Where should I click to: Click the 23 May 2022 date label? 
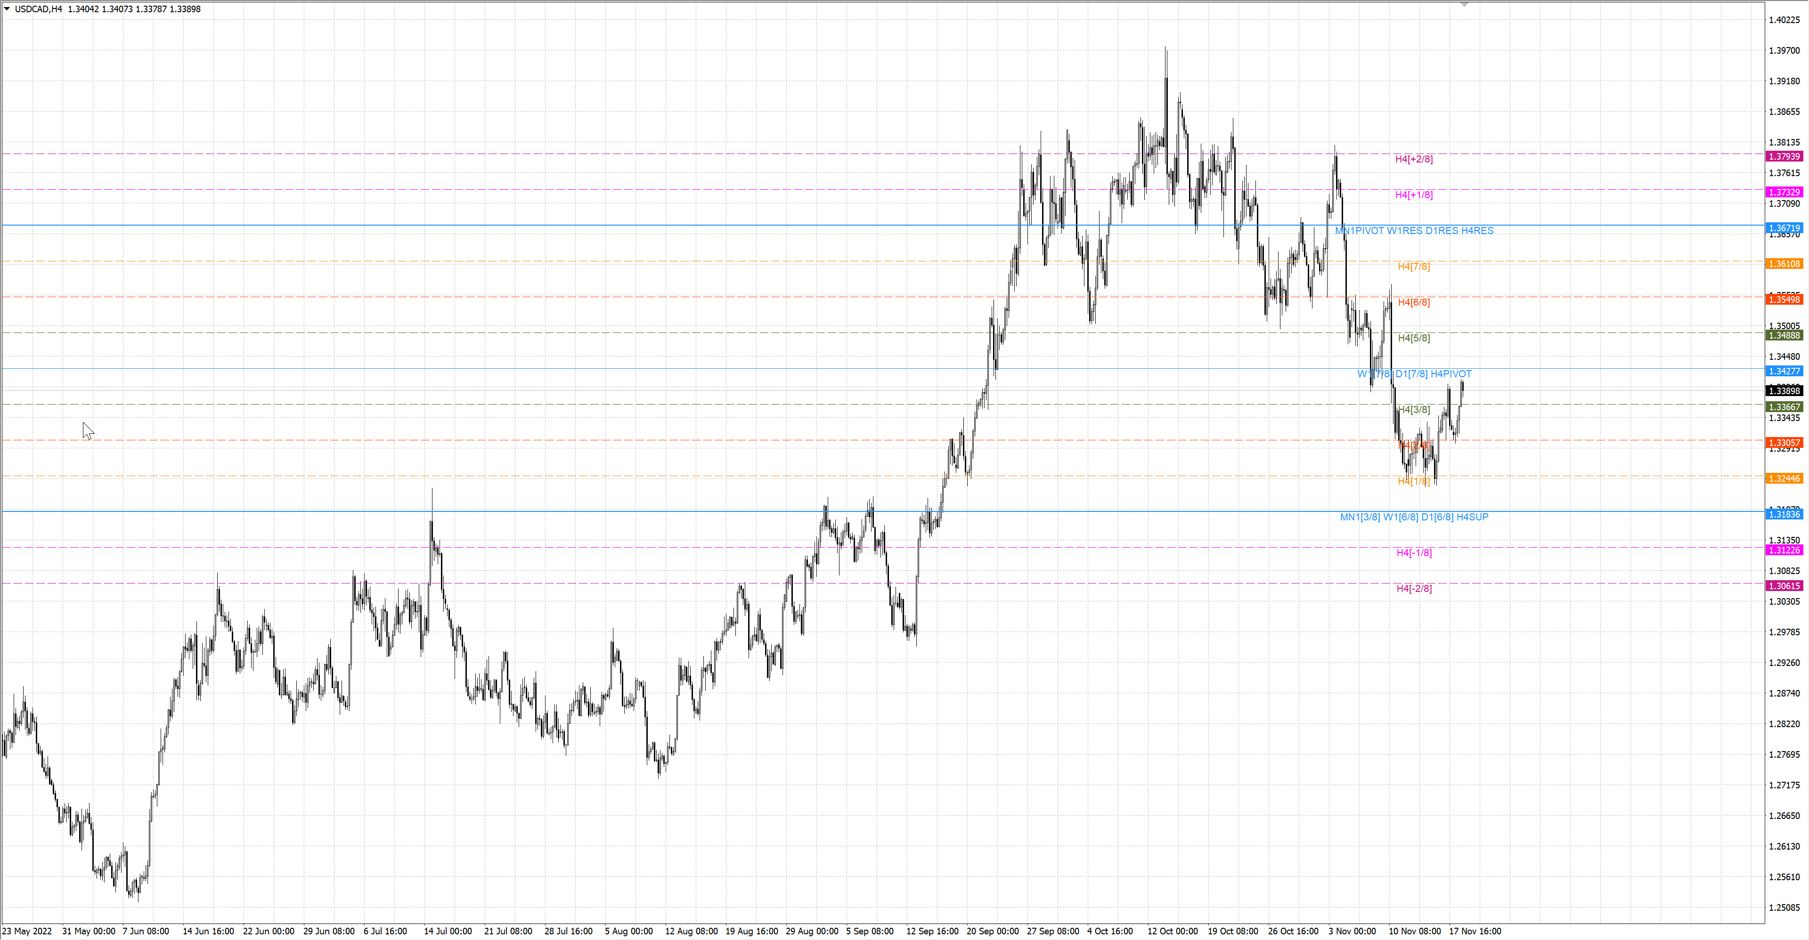[27, 932]
